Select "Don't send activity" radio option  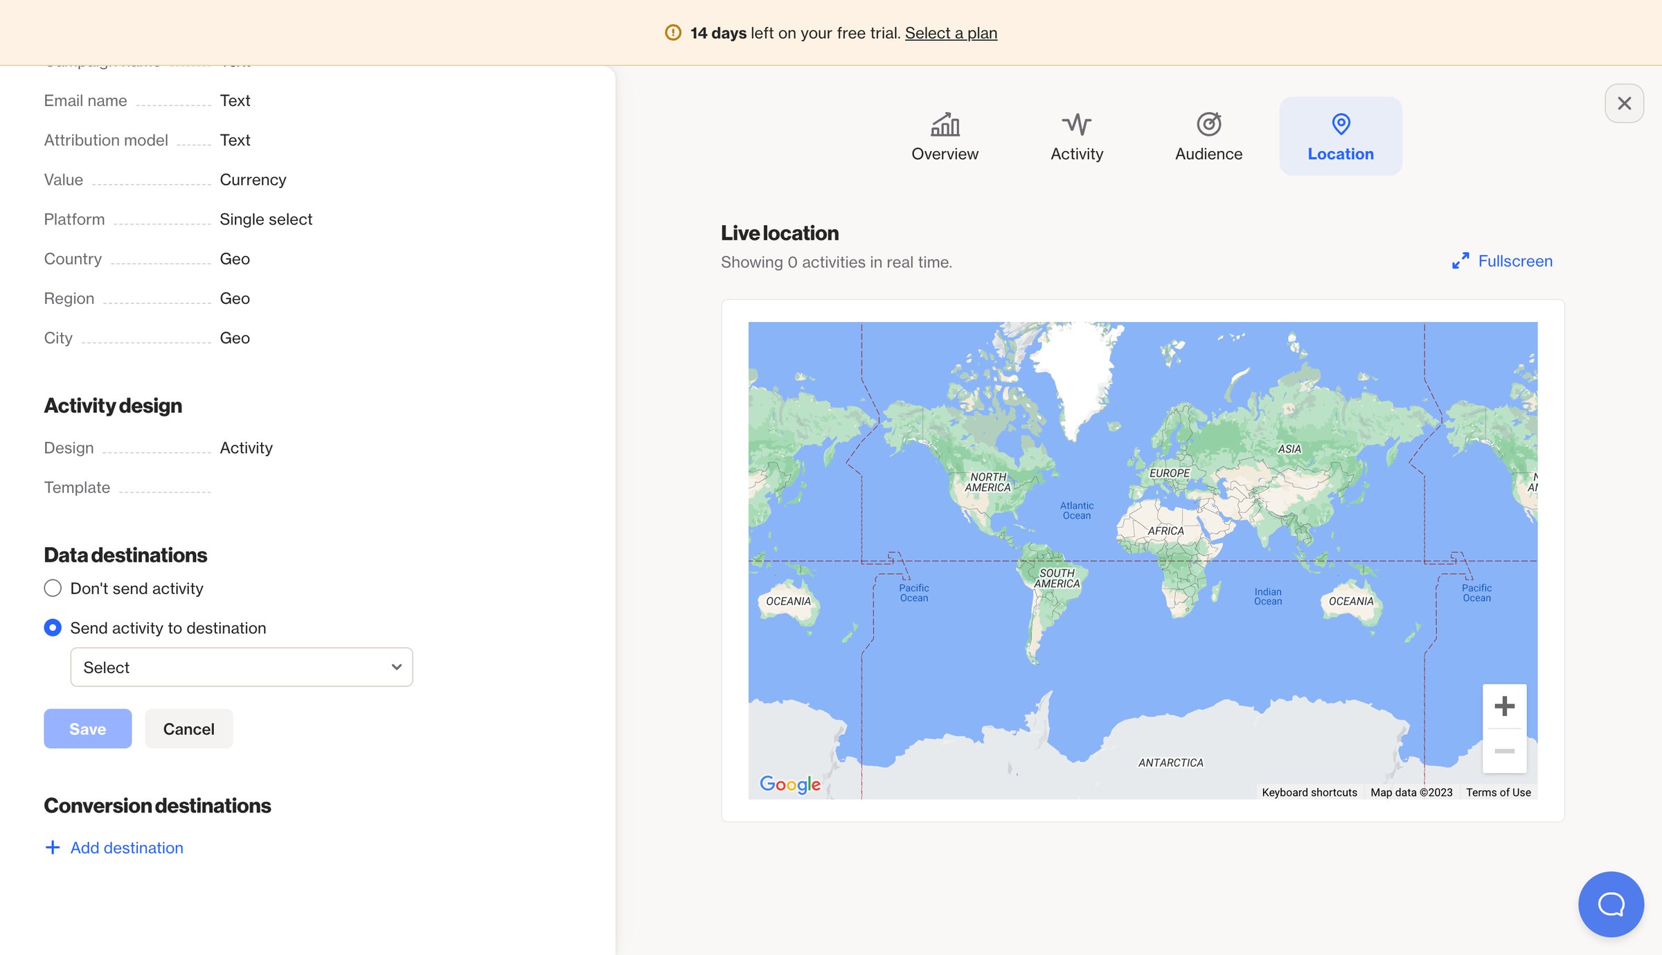pos(53,588)
